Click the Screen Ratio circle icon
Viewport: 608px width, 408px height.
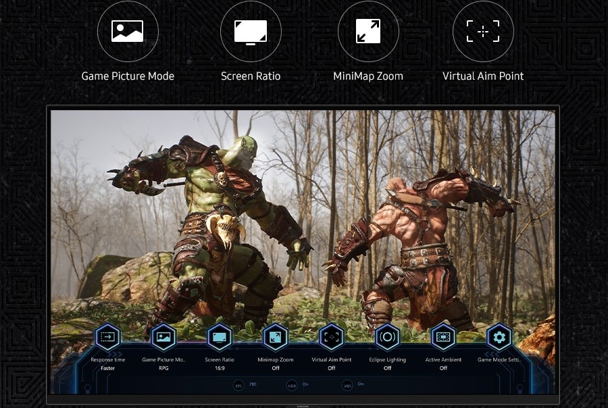tap(251, 32)
